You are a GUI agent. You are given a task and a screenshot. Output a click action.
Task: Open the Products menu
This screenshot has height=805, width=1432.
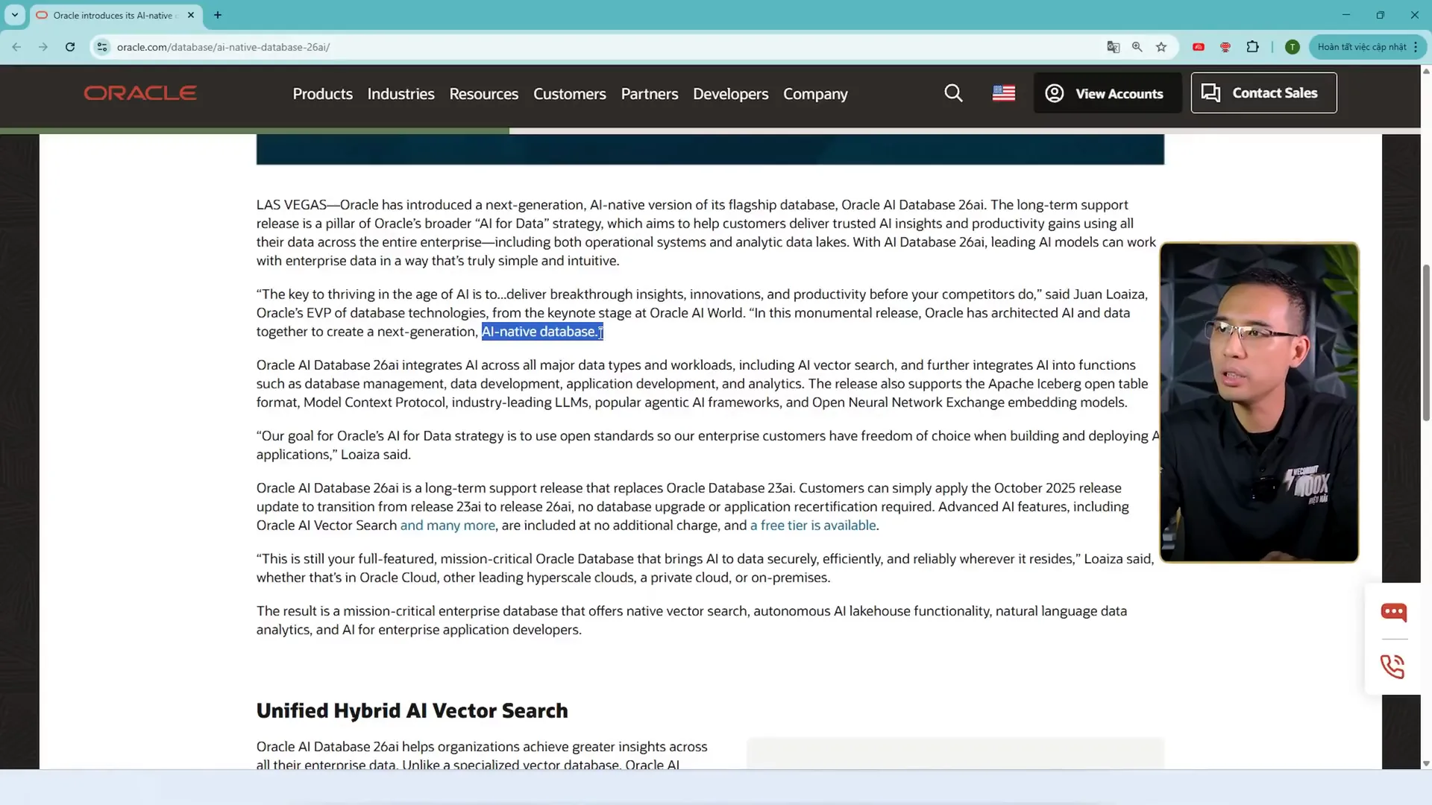coord(322,94)
